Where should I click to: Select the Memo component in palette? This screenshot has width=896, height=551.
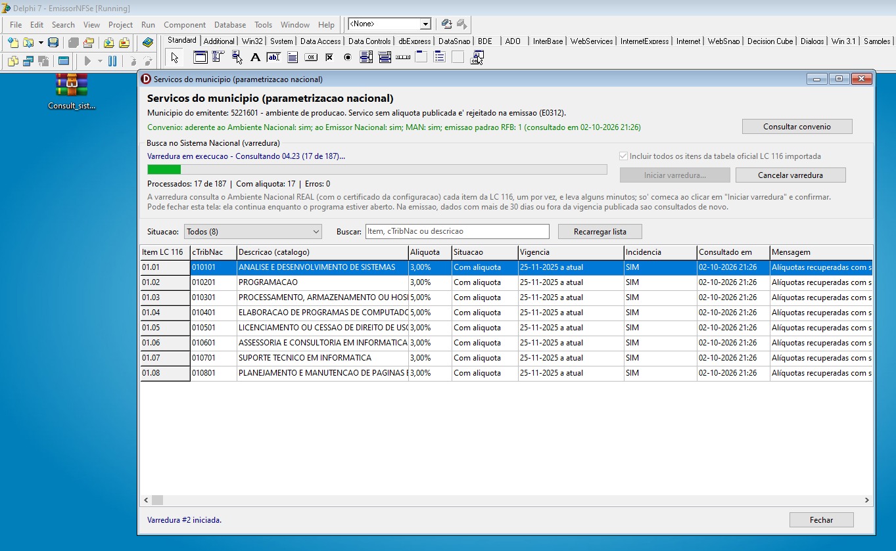pyautogui.click(x=293, y=58)
